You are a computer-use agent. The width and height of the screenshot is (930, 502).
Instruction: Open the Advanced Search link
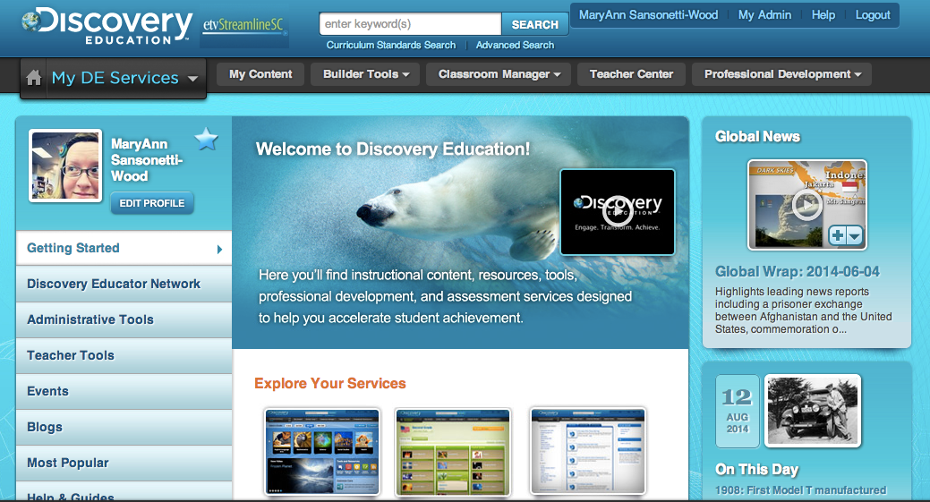click(515, 45)
